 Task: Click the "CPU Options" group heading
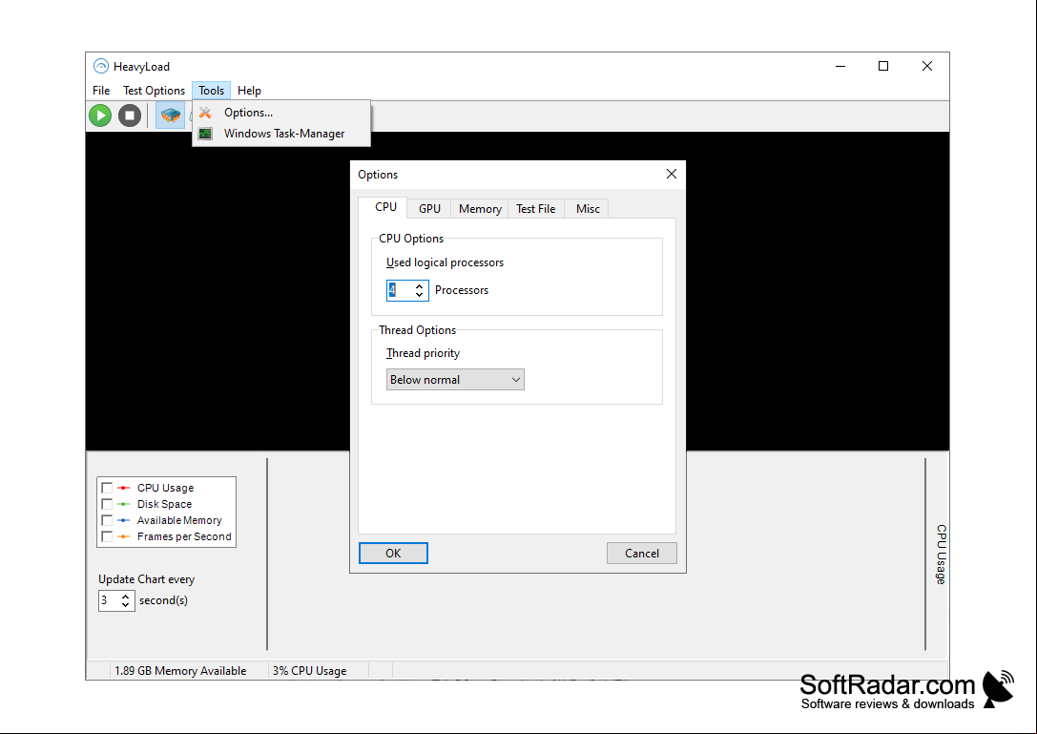tap(411, 239)
